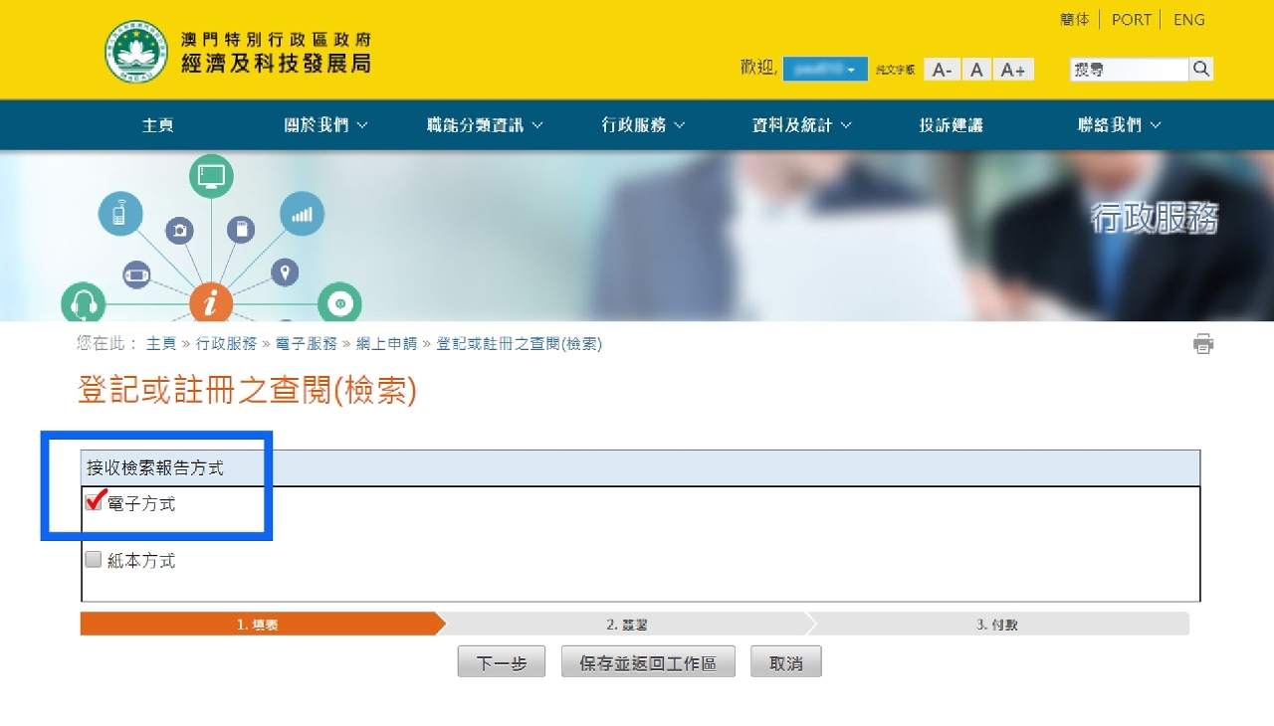Switch language to ENG
Image resolution: width=1274 pixels, height=726 pixels.
pyautogui.click(x=1188, y=20)
